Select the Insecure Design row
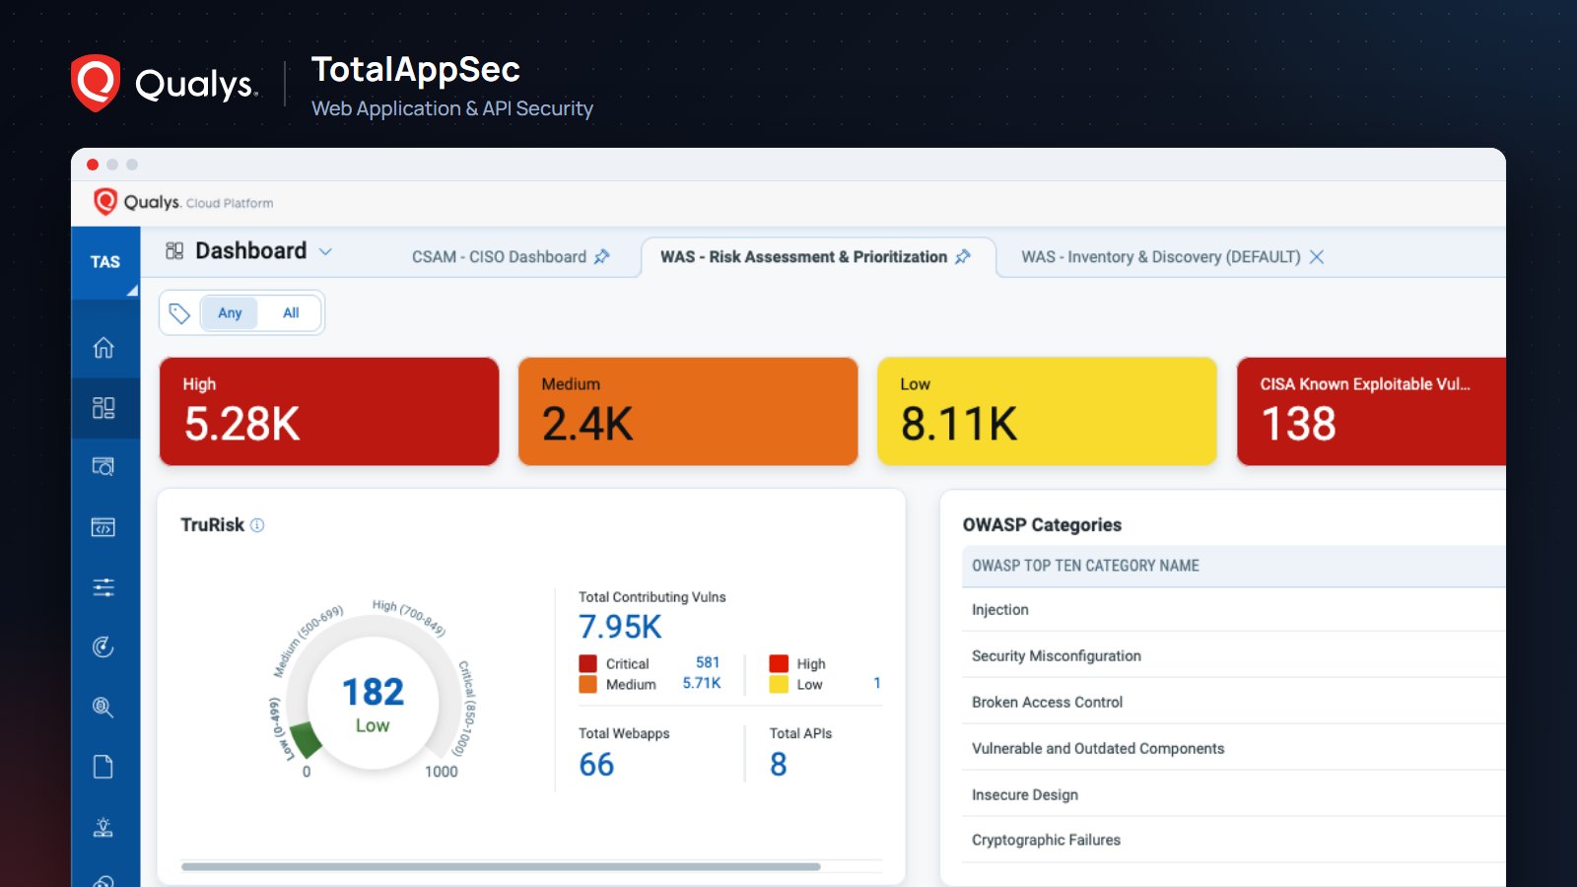 [x=1234, y=794]
